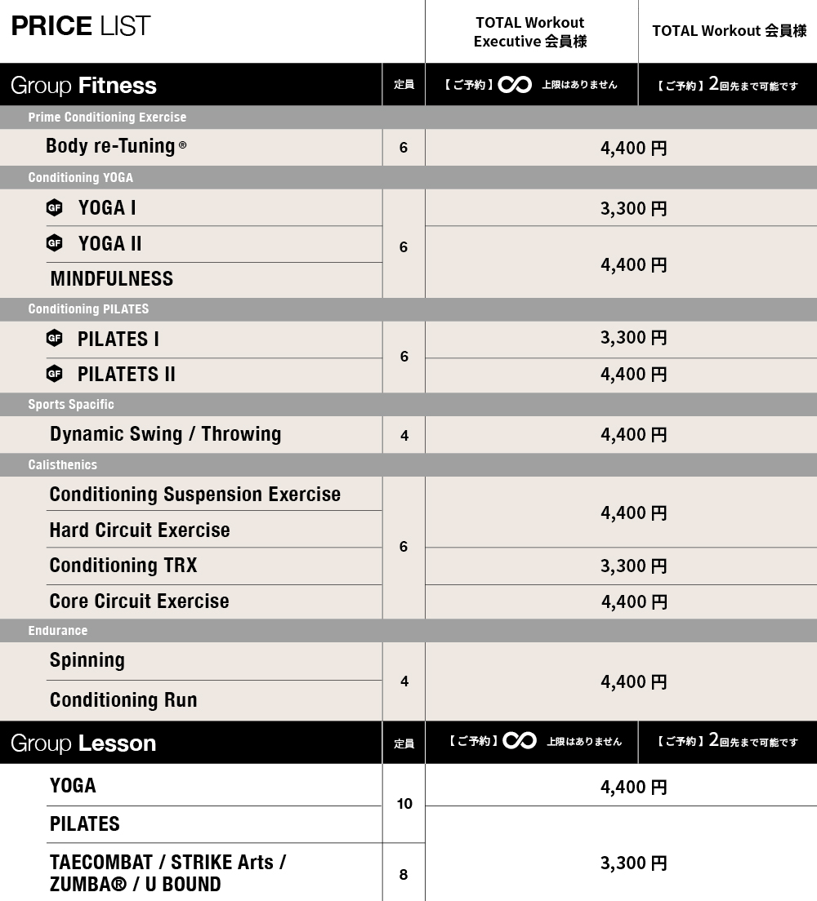Select the GF badge next to PILATETS II
This screenshot has height=901, width=817.
[x=55, y=374]
